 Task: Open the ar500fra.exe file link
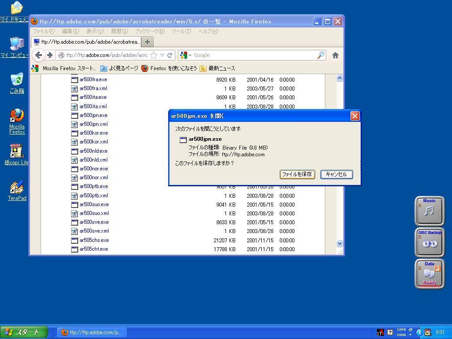point(93,79)
